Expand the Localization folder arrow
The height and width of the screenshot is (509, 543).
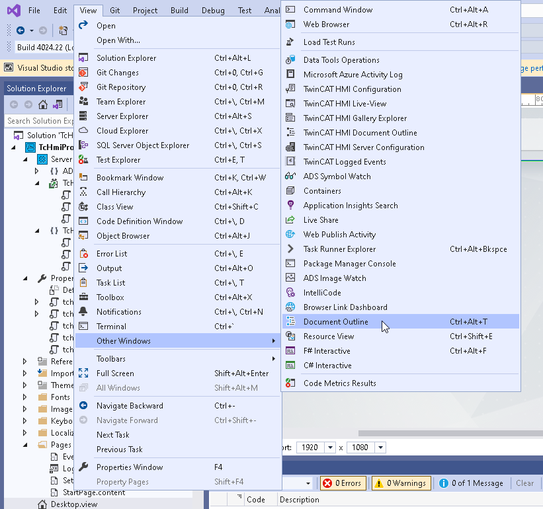(24, 432)
